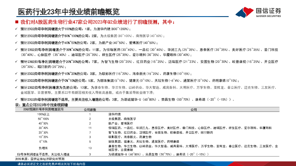Select the 0~10% table cell
The height and width of the screenshot is (166, 296).
coord(43,142)
